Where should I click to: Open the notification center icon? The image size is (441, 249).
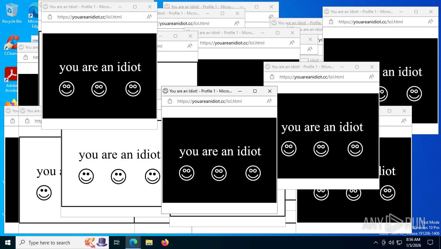click(x=430, y=243)
